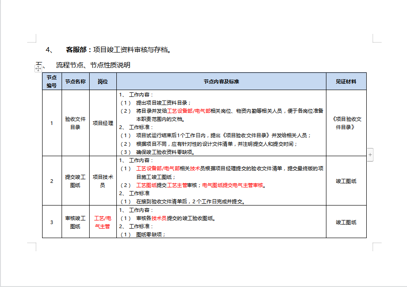The image size is (407, 287).
Task: Click the cell '验收文件目录'
Action: 75,123
